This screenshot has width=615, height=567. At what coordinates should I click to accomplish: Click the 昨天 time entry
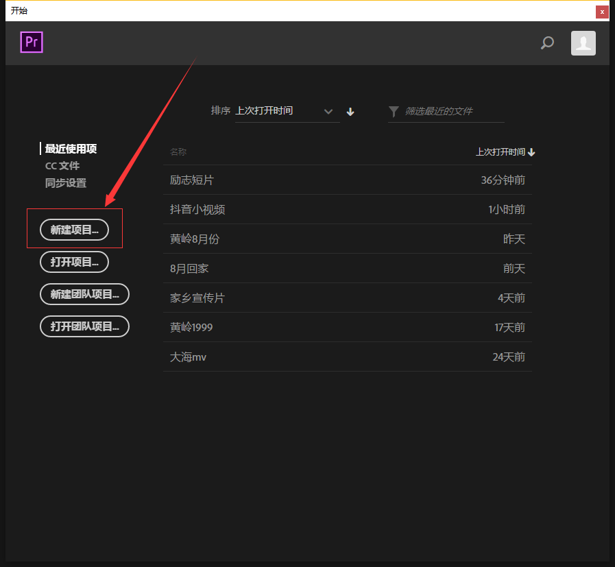[514, 239]
